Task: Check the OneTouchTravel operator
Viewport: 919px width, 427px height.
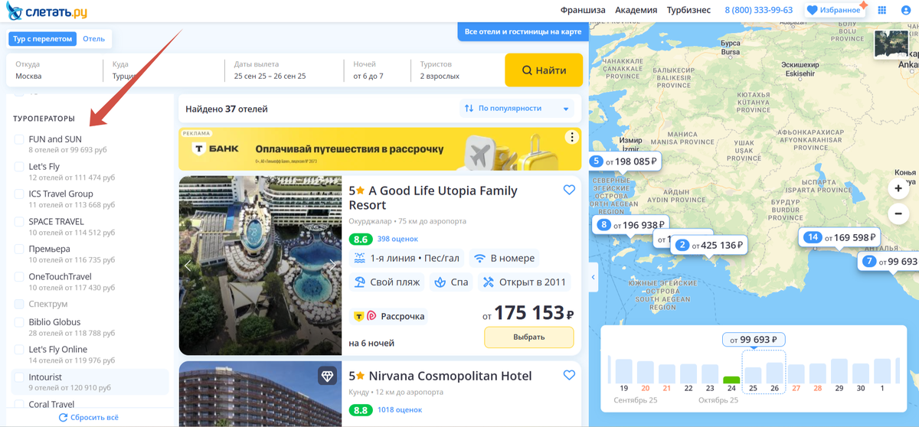Action: point(19,277)
